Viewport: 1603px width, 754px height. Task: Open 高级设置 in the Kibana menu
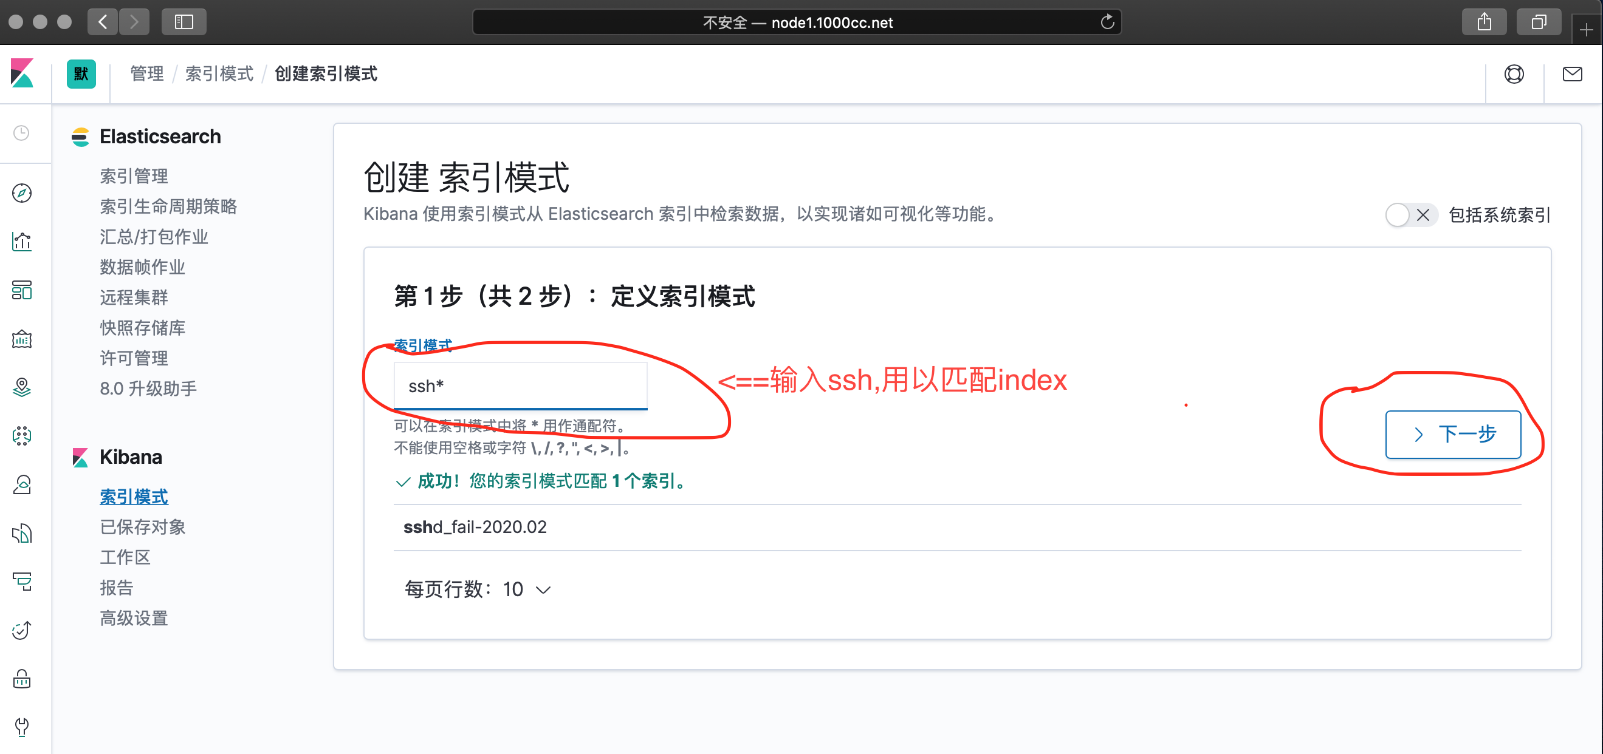pos(134,618)
